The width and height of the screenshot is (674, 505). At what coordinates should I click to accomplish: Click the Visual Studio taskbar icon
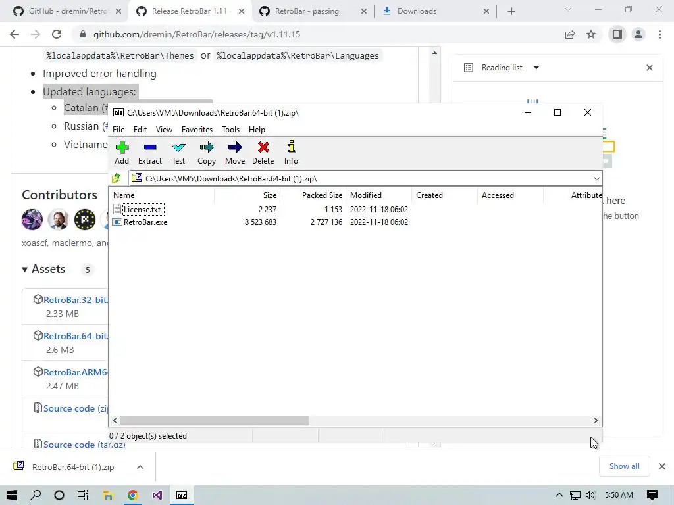(x=157, y=495)
